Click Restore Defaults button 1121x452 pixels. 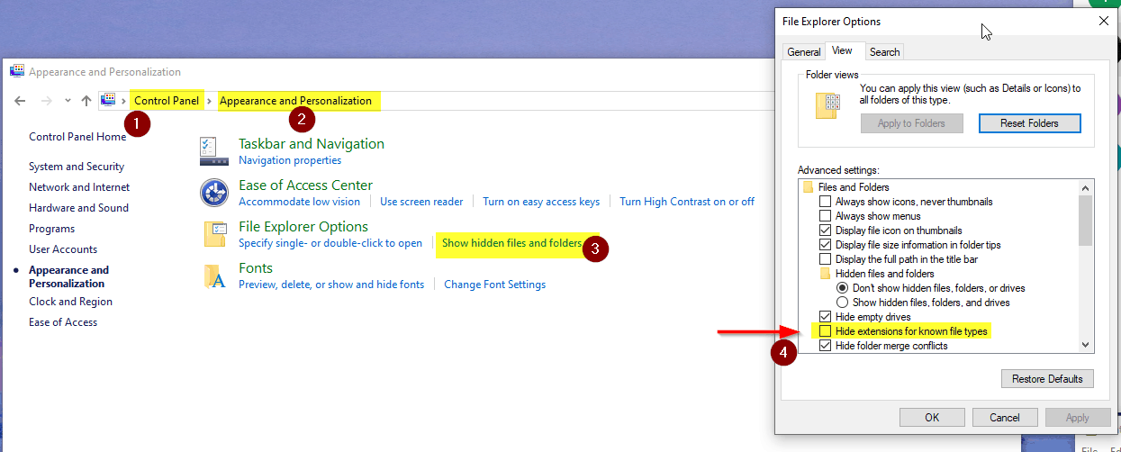pos(1047,379)
